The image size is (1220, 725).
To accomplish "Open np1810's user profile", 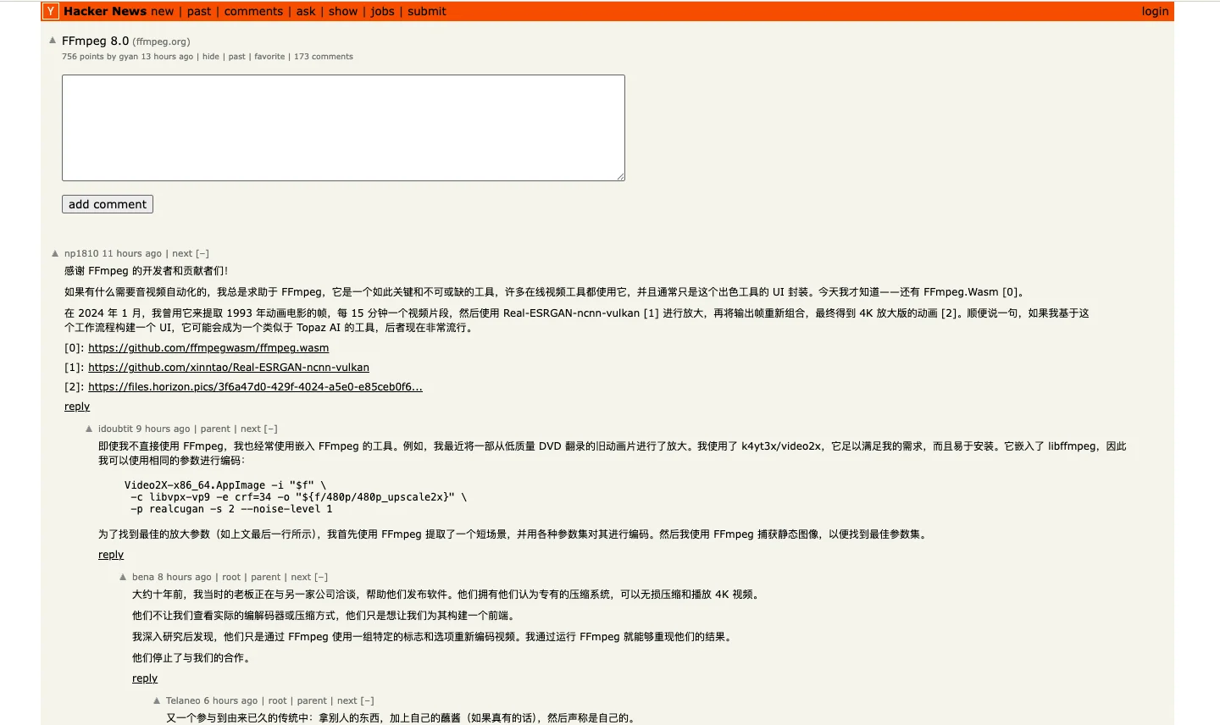I will (81, 253).
